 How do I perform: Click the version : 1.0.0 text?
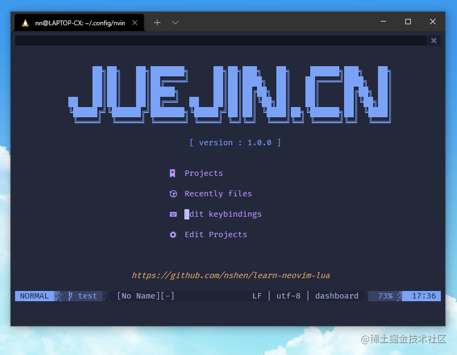pos(235,143)
